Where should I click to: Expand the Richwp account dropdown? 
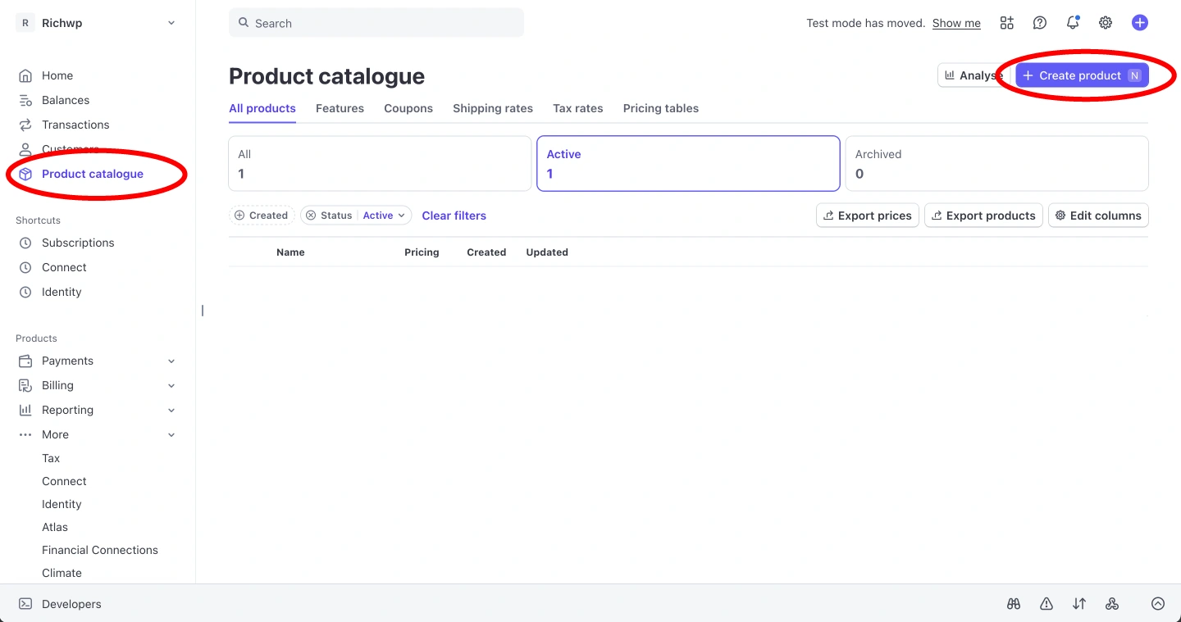pyautogui.click(x=171, y=23)
